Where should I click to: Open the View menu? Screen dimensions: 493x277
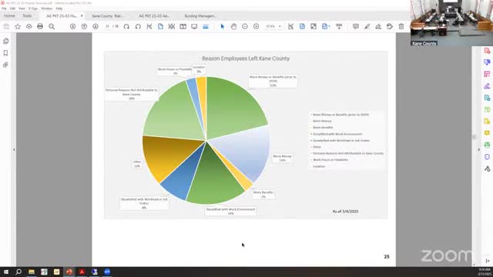(x=22, y=8)
